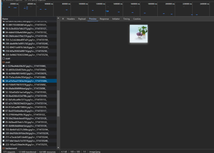
Task: Click the image icon beside the 91- request
Action: pos(4,126)
